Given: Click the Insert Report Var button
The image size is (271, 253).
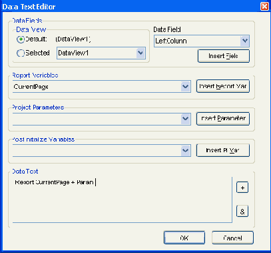Looking at the screenshot, I should [223, 86].
